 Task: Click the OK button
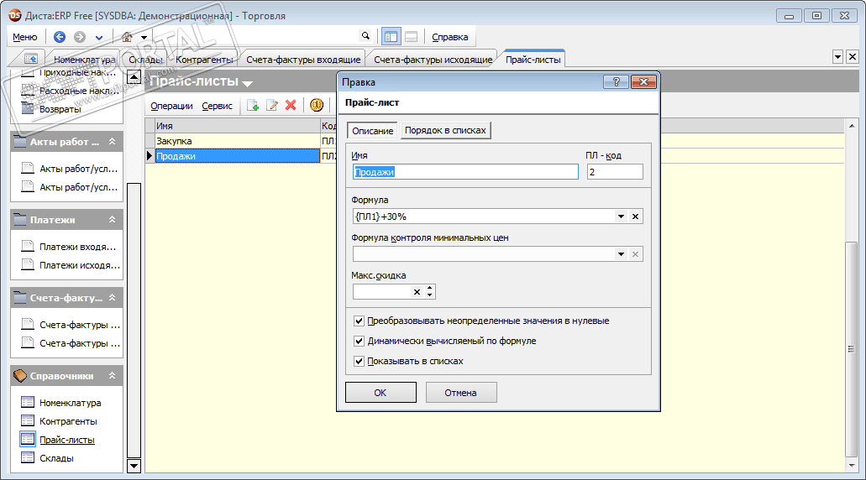(381, 392)
